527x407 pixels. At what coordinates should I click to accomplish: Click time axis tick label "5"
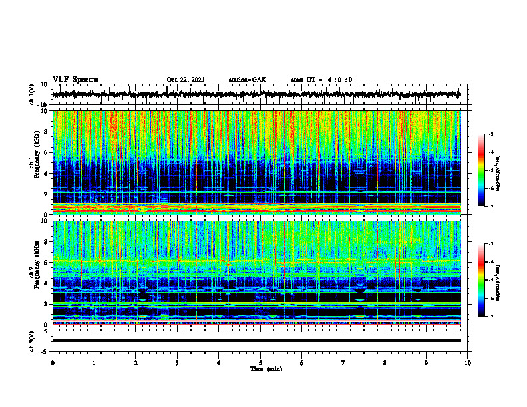tap(260, 363)
